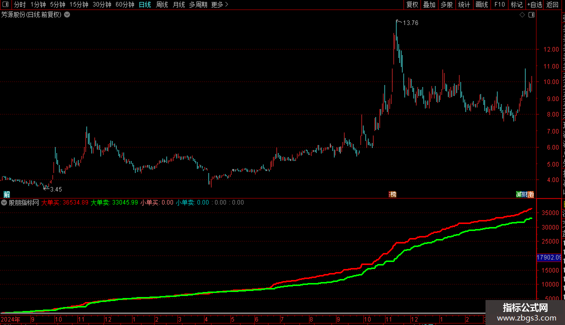Click the 激 event marker icon
This screenshot has width=565, height=325.
point(531,194)
